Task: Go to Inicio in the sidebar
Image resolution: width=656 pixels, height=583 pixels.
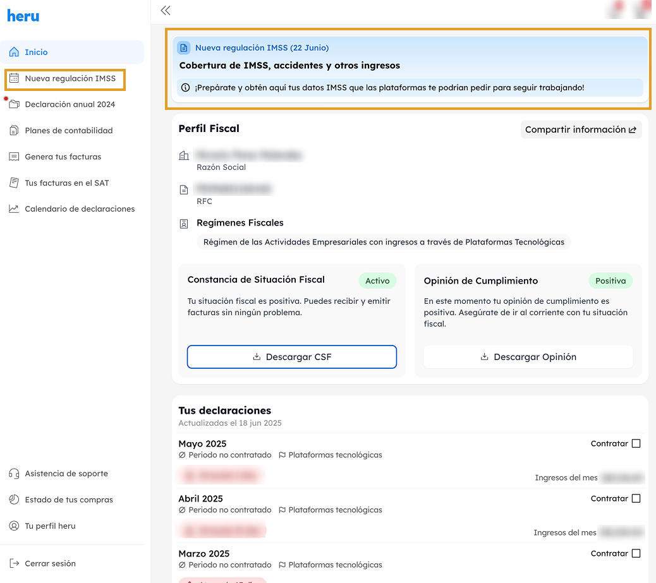Action: coord(72,52)
